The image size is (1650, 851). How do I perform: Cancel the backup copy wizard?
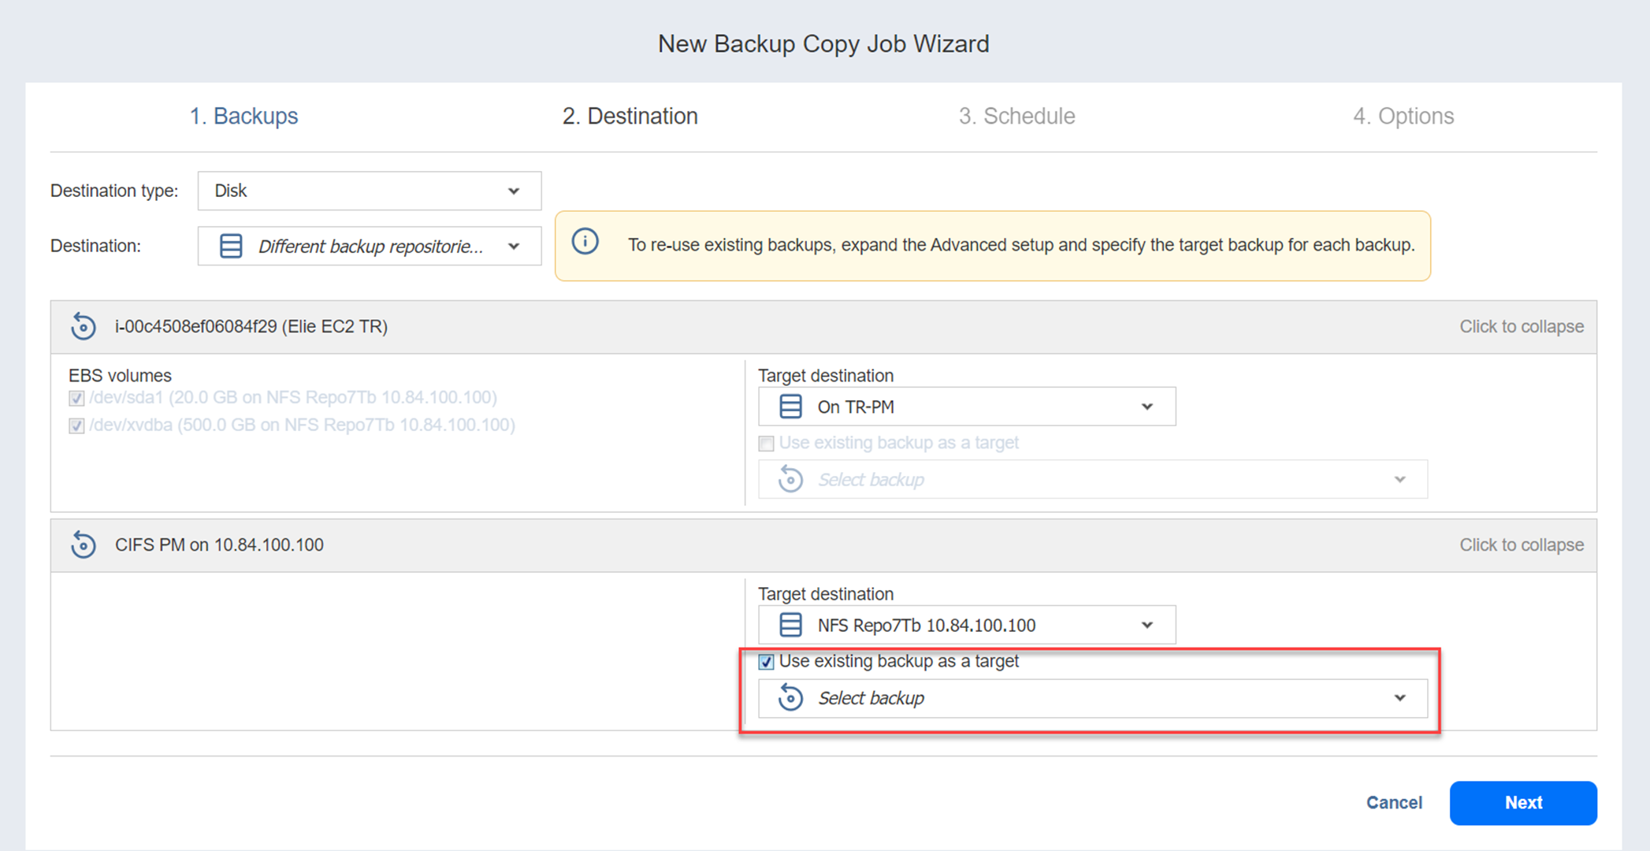click(1393, 802)
